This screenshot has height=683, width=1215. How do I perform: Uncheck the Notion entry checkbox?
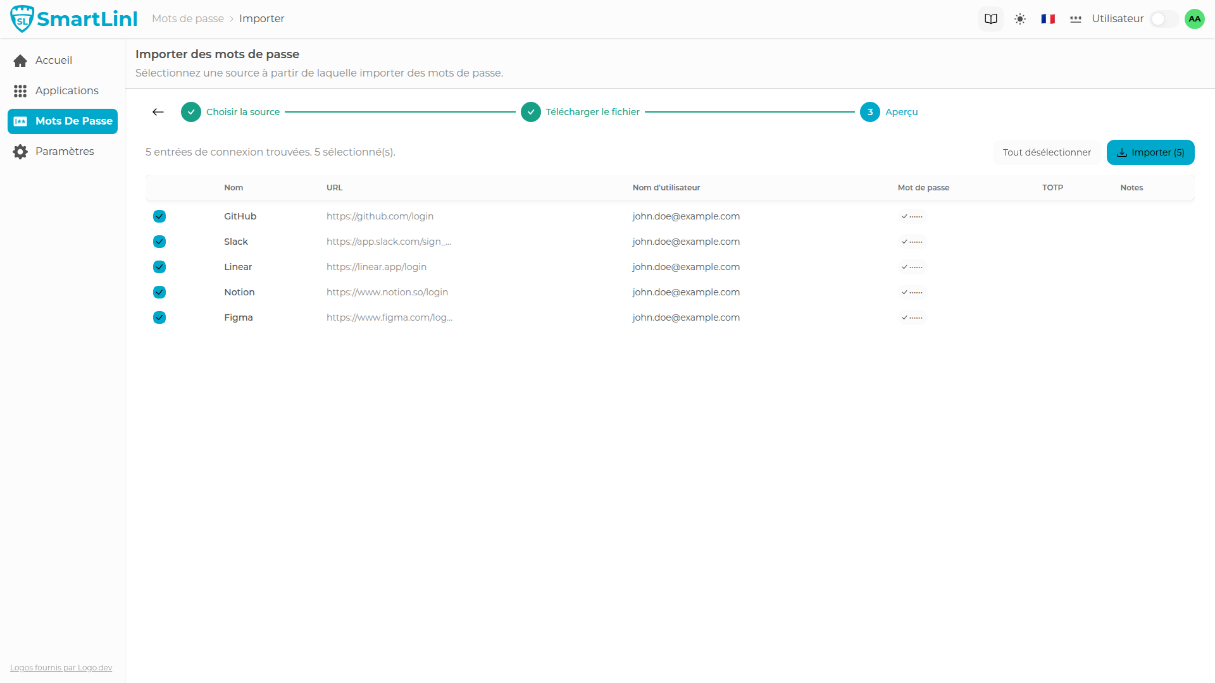click(x=159, y=292)
